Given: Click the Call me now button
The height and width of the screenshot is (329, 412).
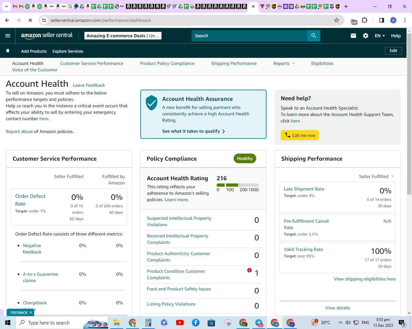Looking at the screenshot, I should [300, 135].
